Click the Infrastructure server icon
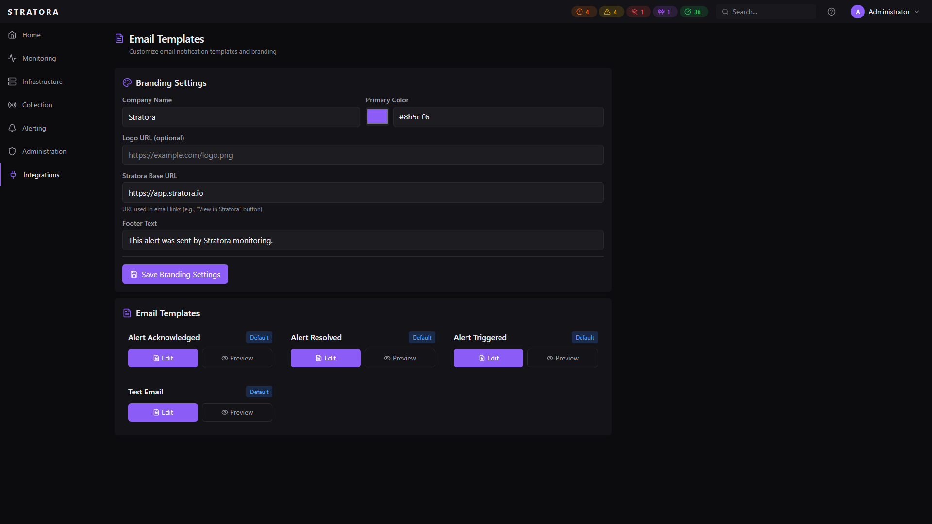The width and height of the screenshot is (932, 524). pyautogui.click(x=12, y=82)
